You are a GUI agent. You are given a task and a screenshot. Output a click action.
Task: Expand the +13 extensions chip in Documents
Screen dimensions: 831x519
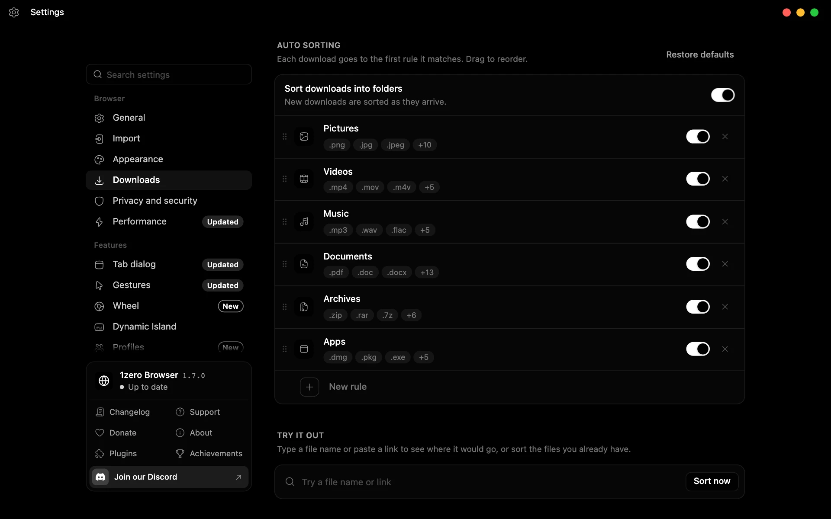point(427,272)
